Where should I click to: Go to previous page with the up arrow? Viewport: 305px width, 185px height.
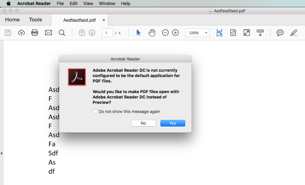pyautogui.click(x=82, y=33)
